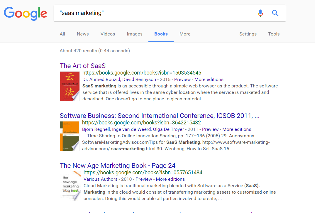Start voice search with the microphone icon
Viewport: 315px width, 213px height.
[x=260, y=13]
